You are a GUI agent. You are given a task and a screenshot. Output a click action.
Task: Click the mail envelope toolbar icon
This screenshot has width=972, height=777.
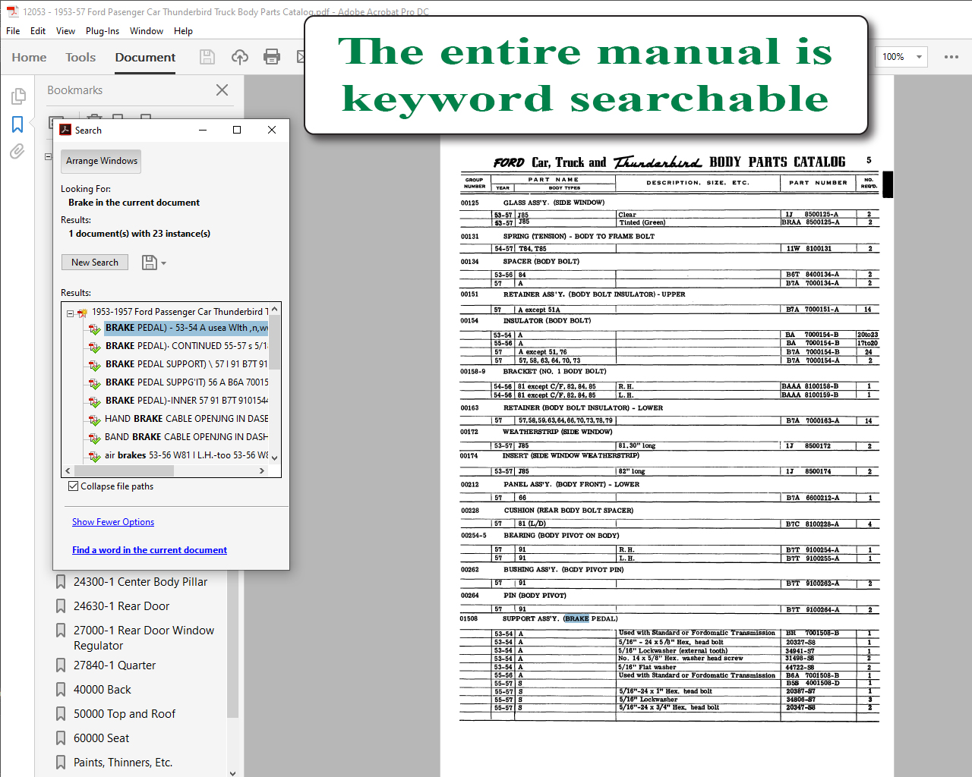[x=301, y=57]
